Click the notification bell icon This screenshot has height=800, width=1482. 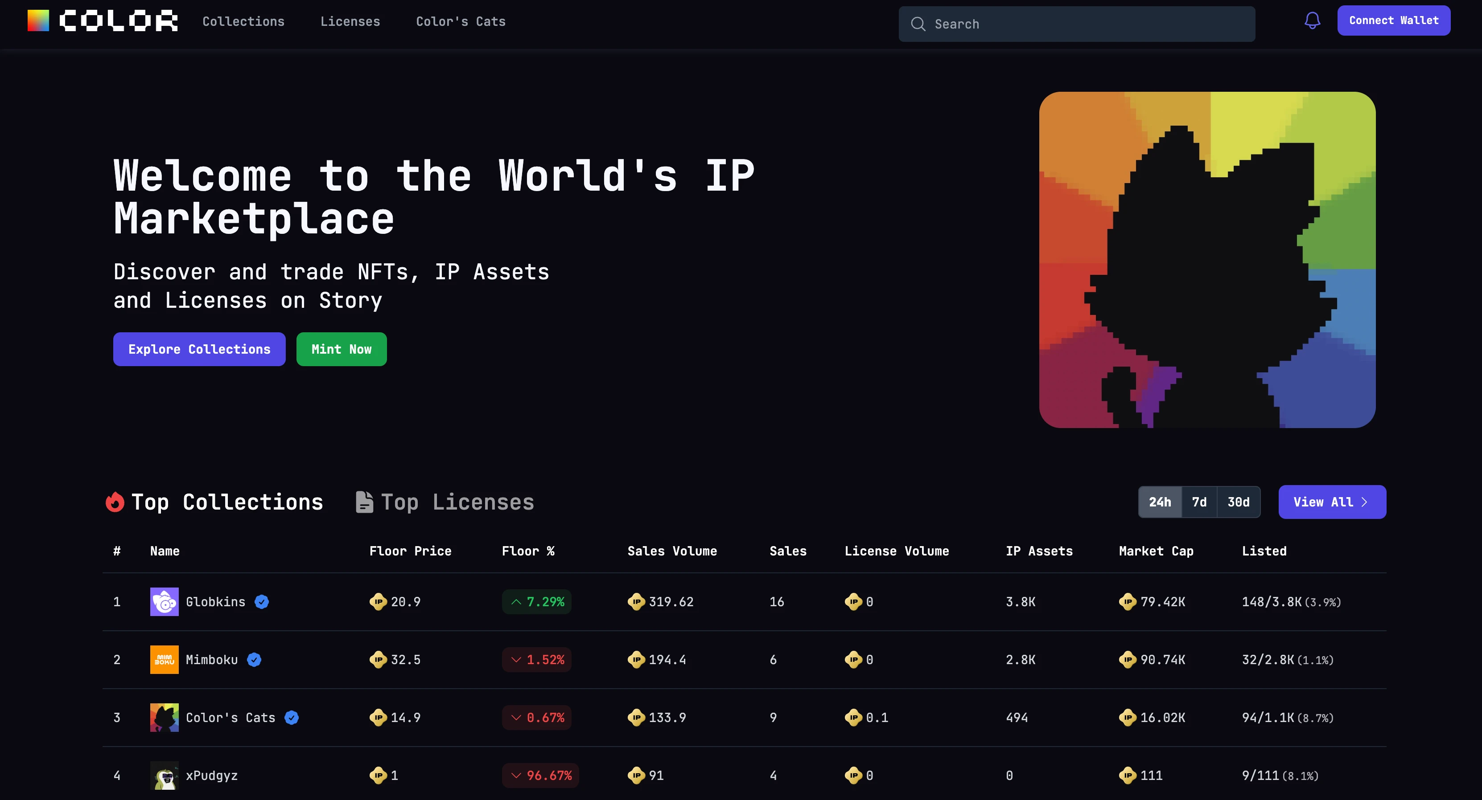click(x=1312, y=21)
